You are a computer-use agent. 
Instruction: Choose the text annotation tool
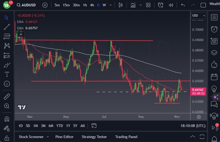7,74
